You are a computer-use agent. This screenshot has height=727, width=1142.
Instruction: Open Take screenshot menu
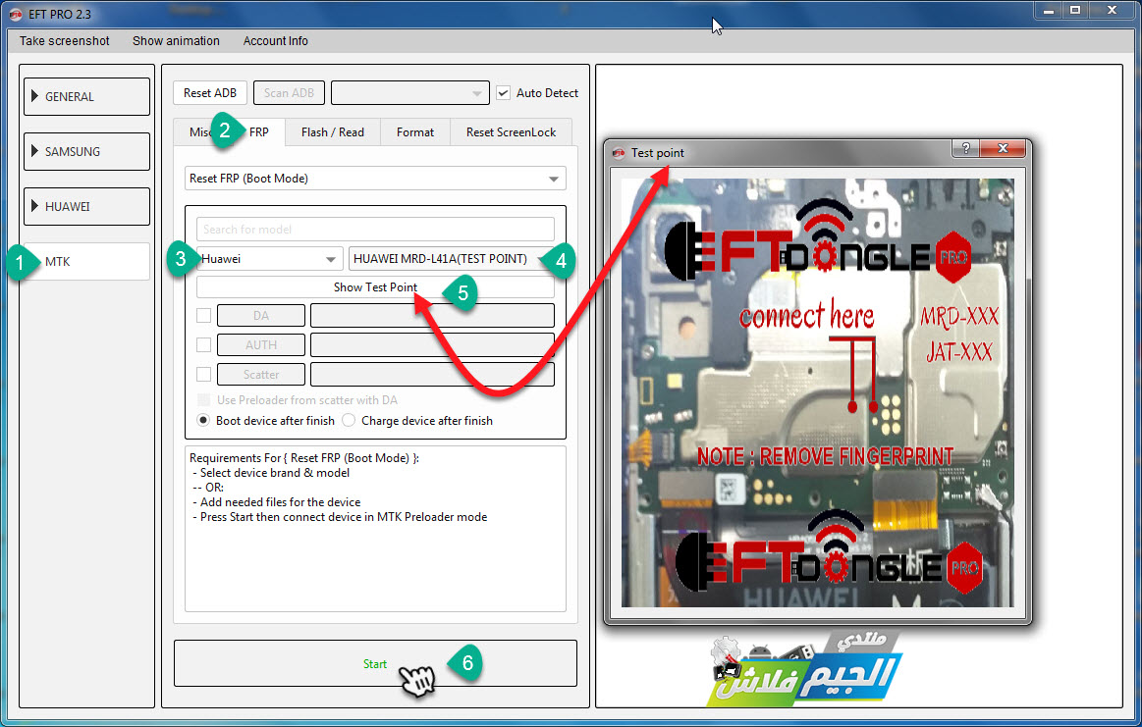click(x=64, y=41)
